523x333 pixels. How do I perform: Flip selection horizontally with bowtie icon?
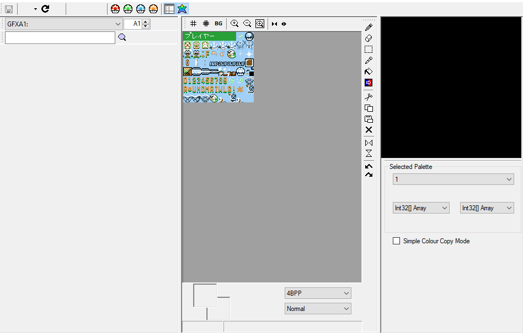(369, 143)
